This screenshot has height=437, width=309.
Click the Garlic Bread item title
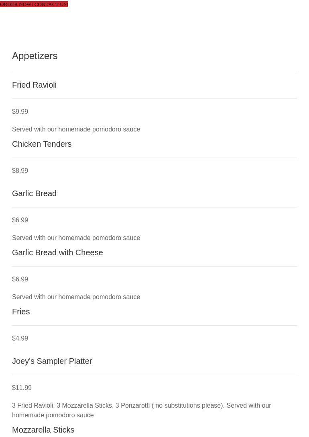coord(34,193)
